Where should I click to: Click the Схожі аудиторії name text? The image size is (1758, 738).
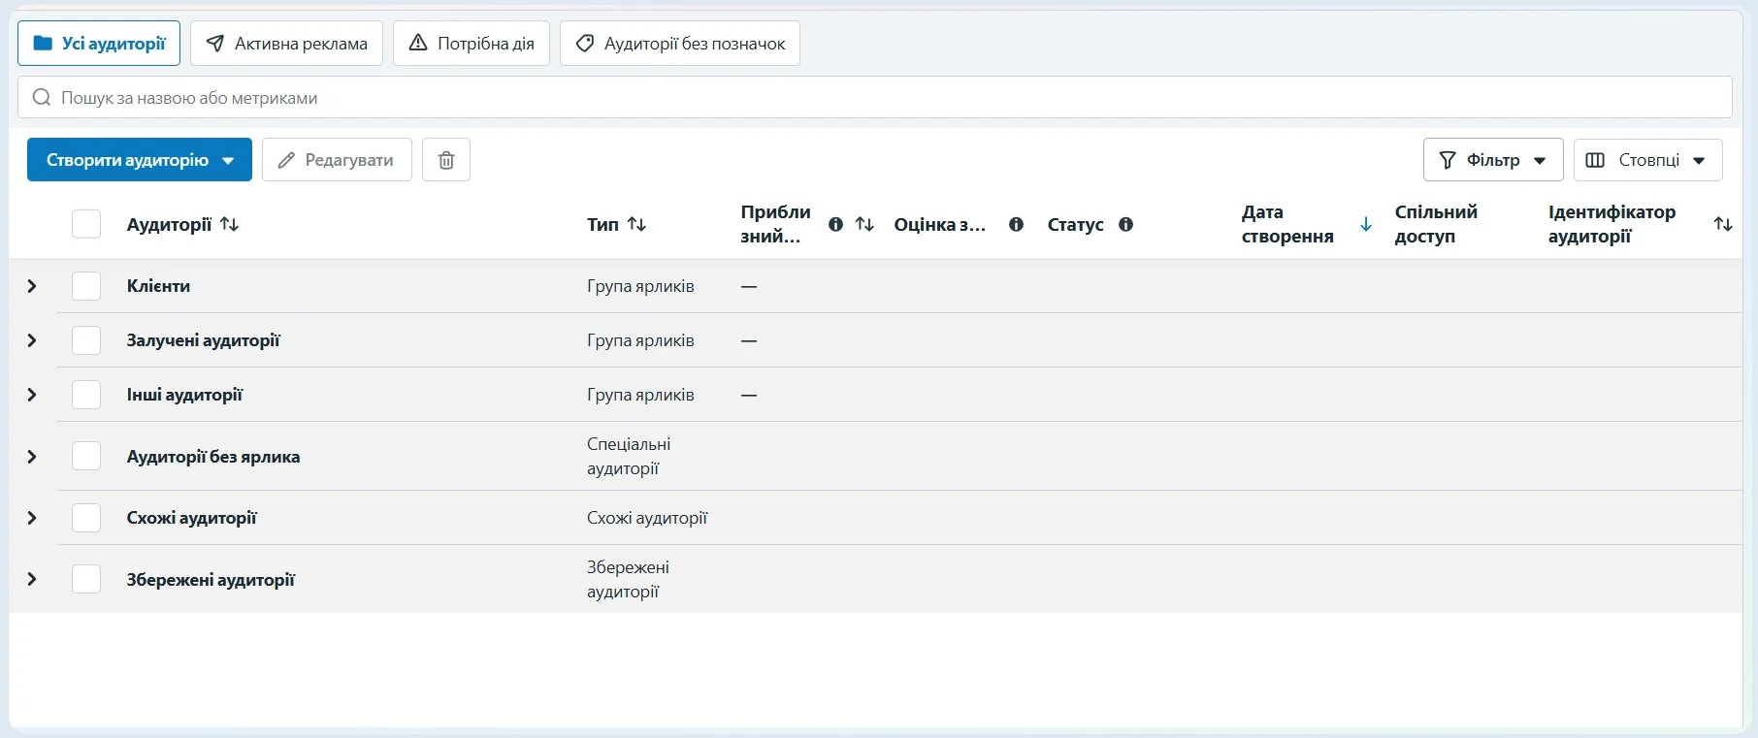191,518
